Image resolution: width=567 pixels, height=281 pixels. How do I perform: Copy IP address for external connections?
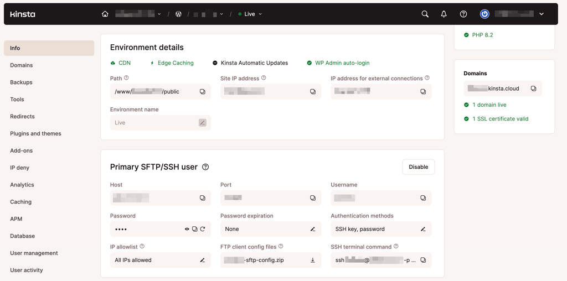[x=423, y=92]
